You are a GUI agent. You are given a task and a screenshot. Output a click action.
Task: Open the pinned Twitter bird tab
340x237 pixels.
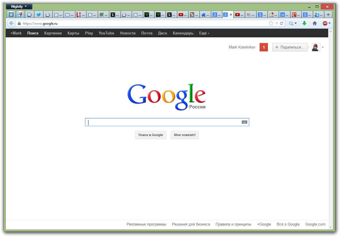point(38,15)
